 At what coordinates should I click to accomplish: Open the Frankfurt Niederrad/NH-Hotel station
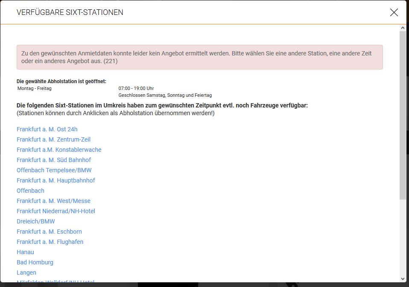click(56, 211)
